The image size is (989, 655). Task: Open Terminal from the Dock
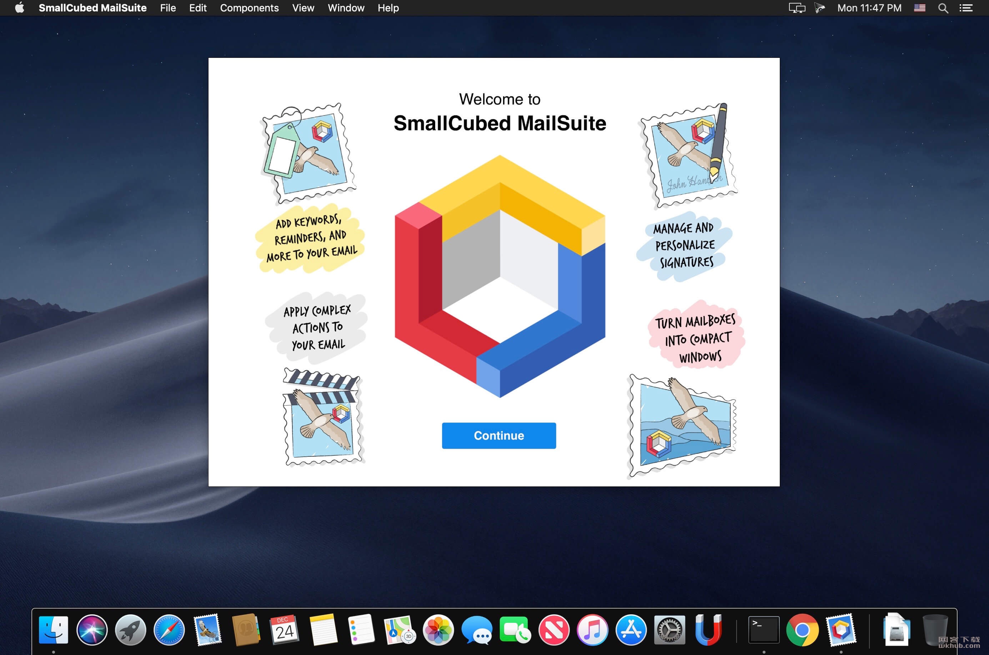pyautogui.click(x=763, y=630)
